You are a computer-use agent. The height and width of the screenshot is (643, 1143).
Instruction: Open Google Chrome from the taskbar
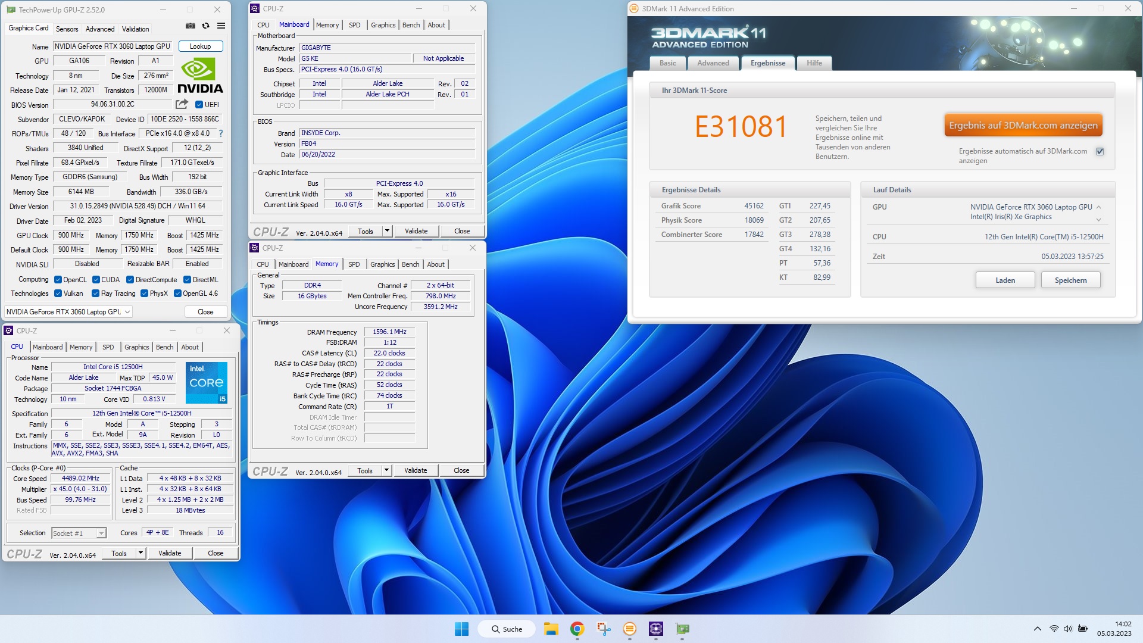tap(577, 629)
